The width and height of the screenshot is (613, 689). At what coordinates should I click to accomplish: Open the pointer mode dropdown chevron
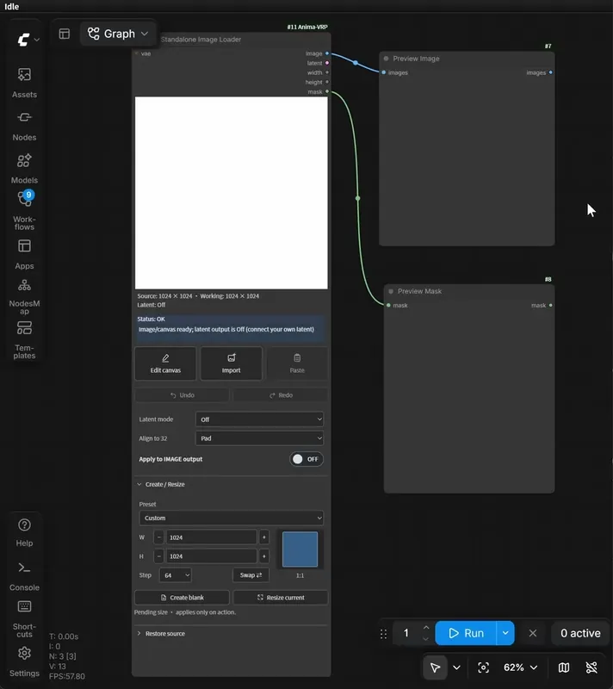[456, 668]
